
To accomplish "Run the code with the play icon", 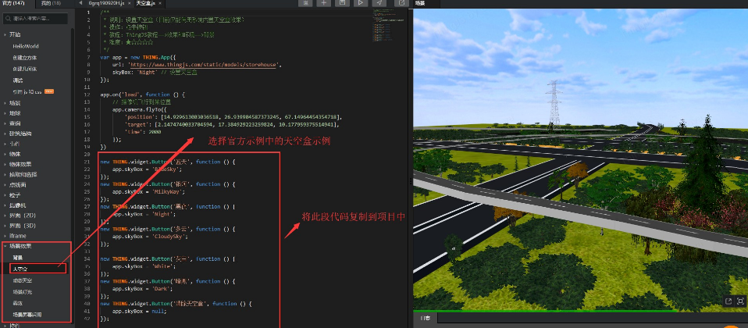I will tap(360, 3).
